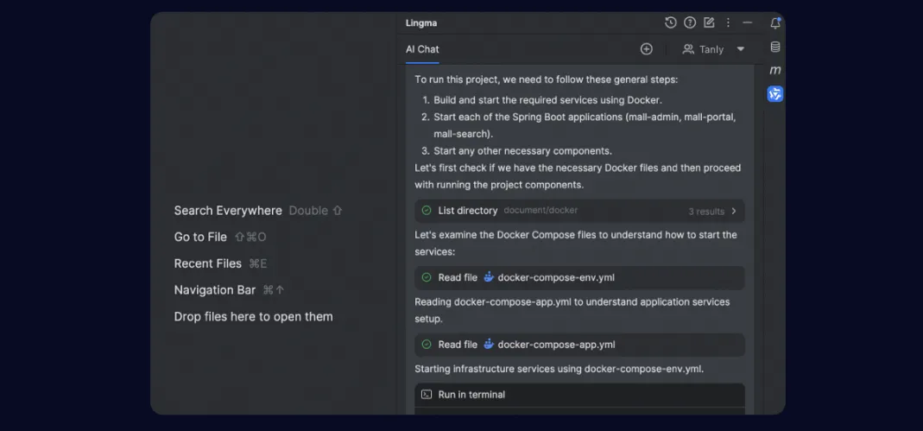Click 'Drop files here to open them' text

(x=254, y=316)
